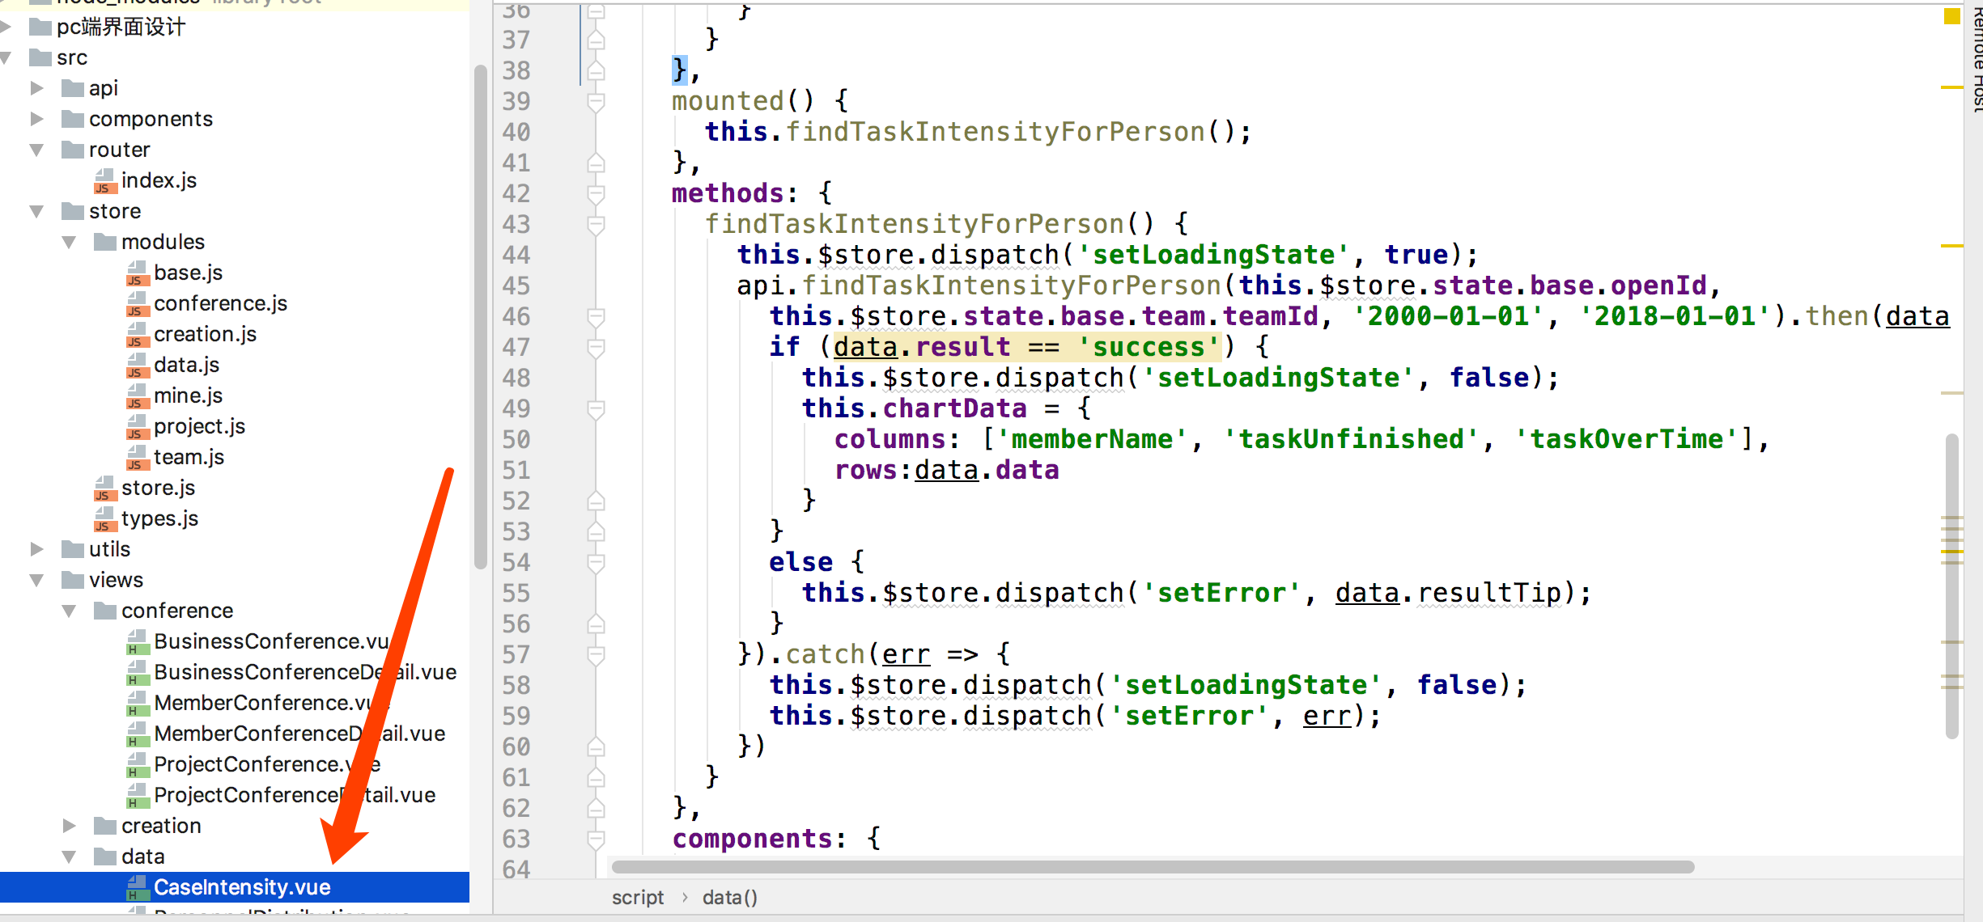Collapse the methods block using its fold arrow
This screenshot has height=922, width=1983.
(597, 193)
